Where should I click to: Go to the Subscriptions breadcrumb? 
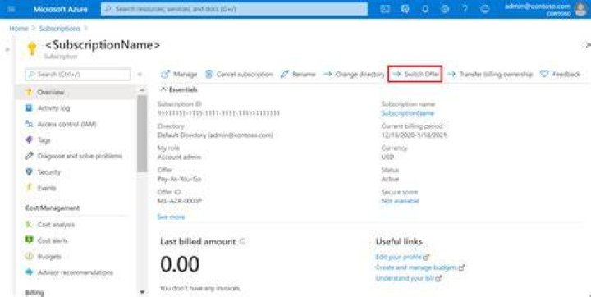(60, 28)
